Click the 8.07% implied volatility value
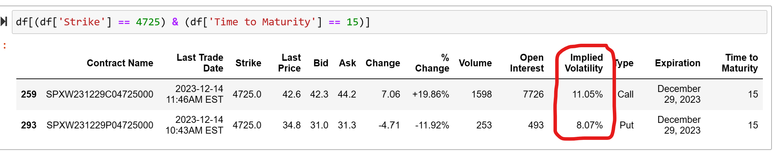Image resolution: width=783 pixels, height=151 pixels. click(x=589, y=125)
